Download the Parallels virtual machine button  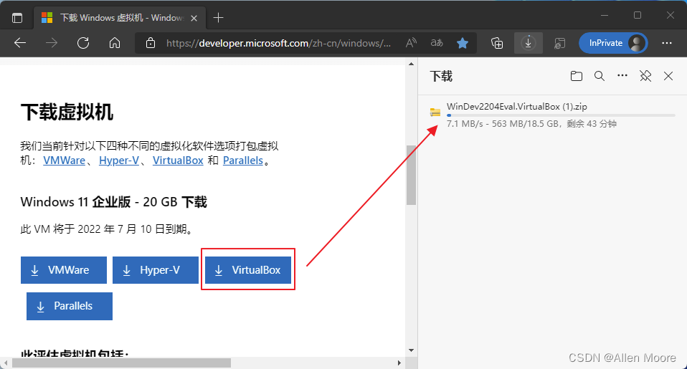click(70, 306)
